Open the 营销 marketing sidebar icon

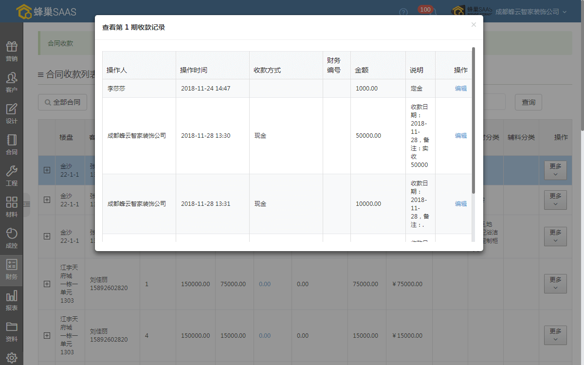12,51
